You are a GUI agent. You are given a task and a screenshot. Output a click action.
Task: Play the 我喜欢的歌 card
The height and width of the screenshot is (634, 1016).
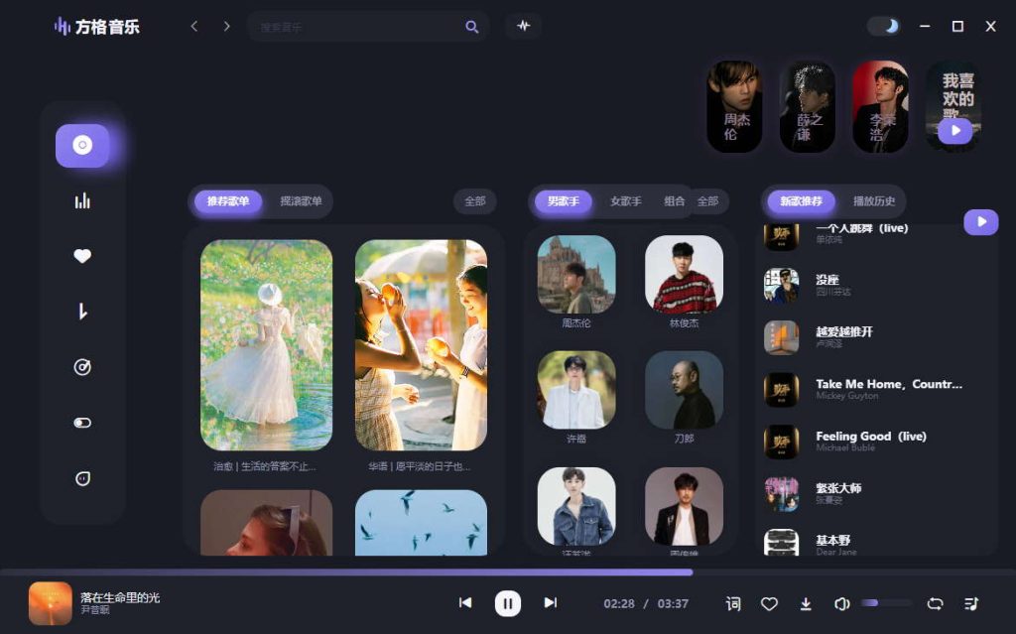955,131
